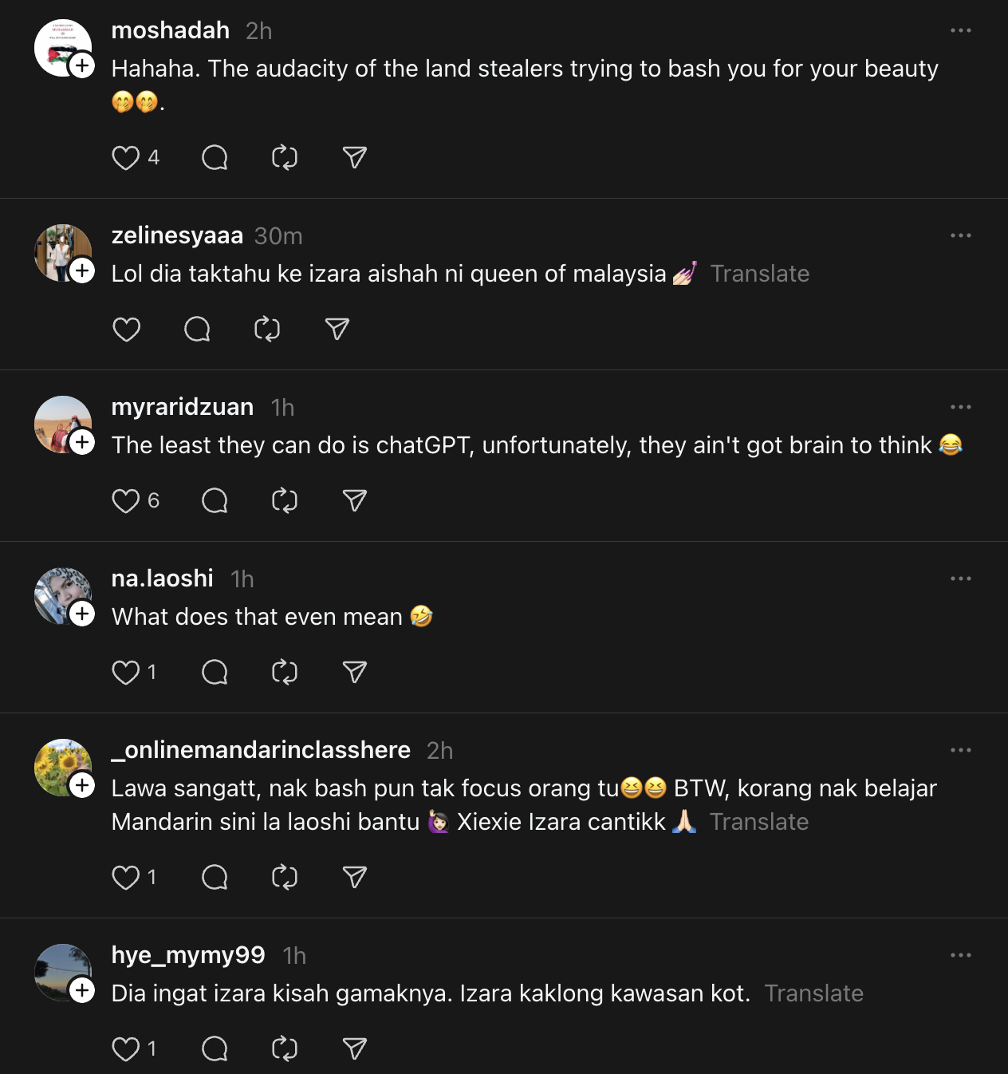Share hye_mymy99's comment via send icon

(355, 1049)
